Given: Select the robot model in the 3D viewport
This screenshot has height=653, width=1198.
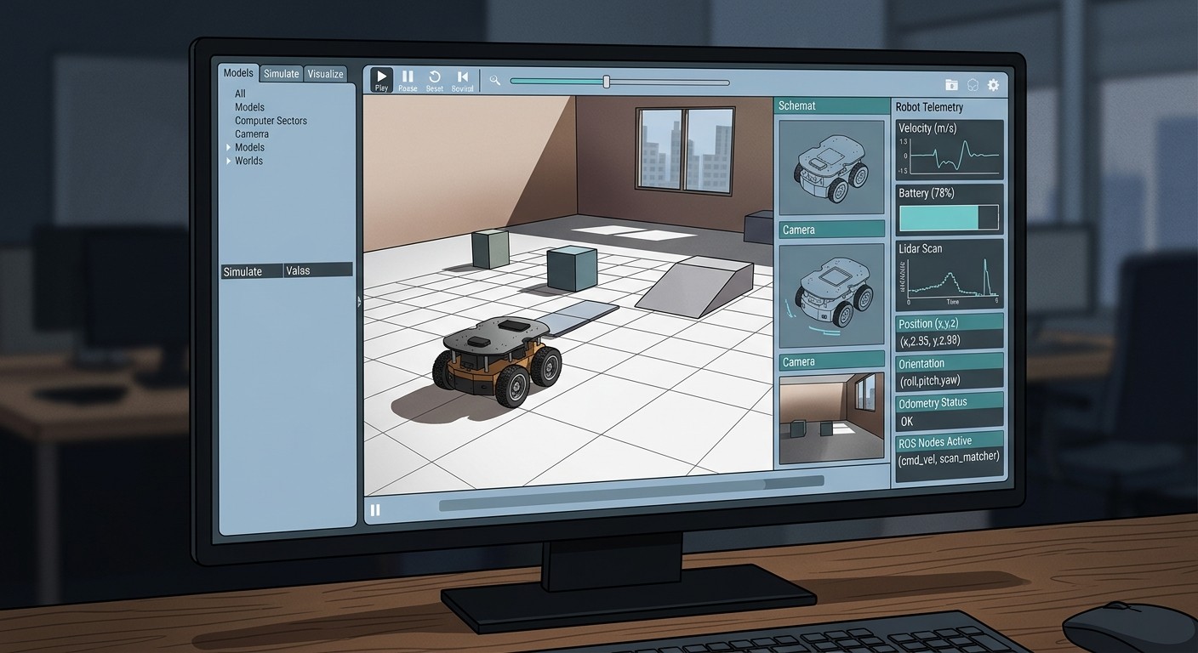Looking at the screenshot, I should coord(497,363).
